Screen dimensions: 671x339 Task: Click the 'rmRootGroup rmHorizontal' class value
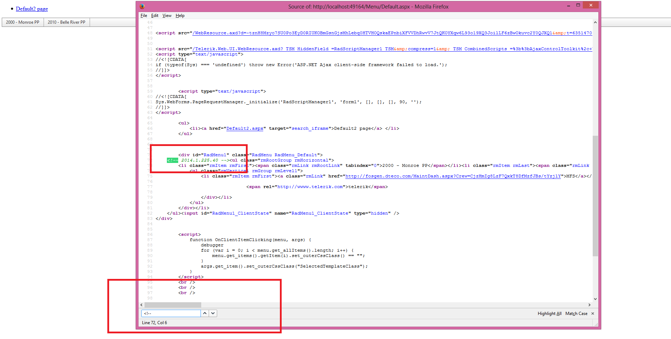(x=294, y=160)
